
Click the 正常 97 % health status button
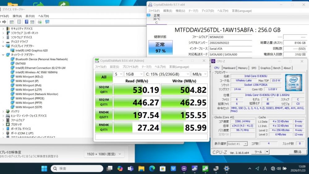[x=160, y=47]
